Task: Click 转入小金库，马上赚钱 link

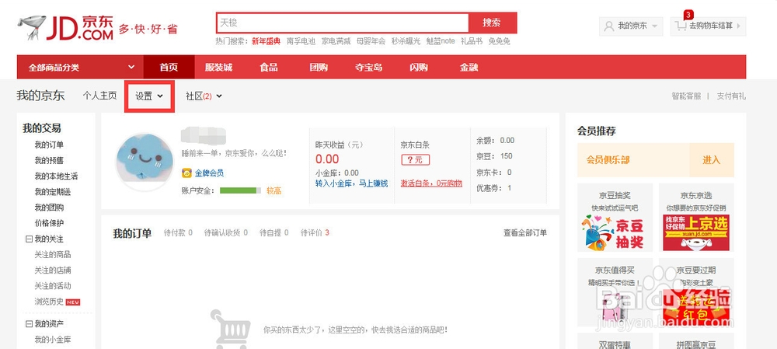Action: click(x=351, y=183)
